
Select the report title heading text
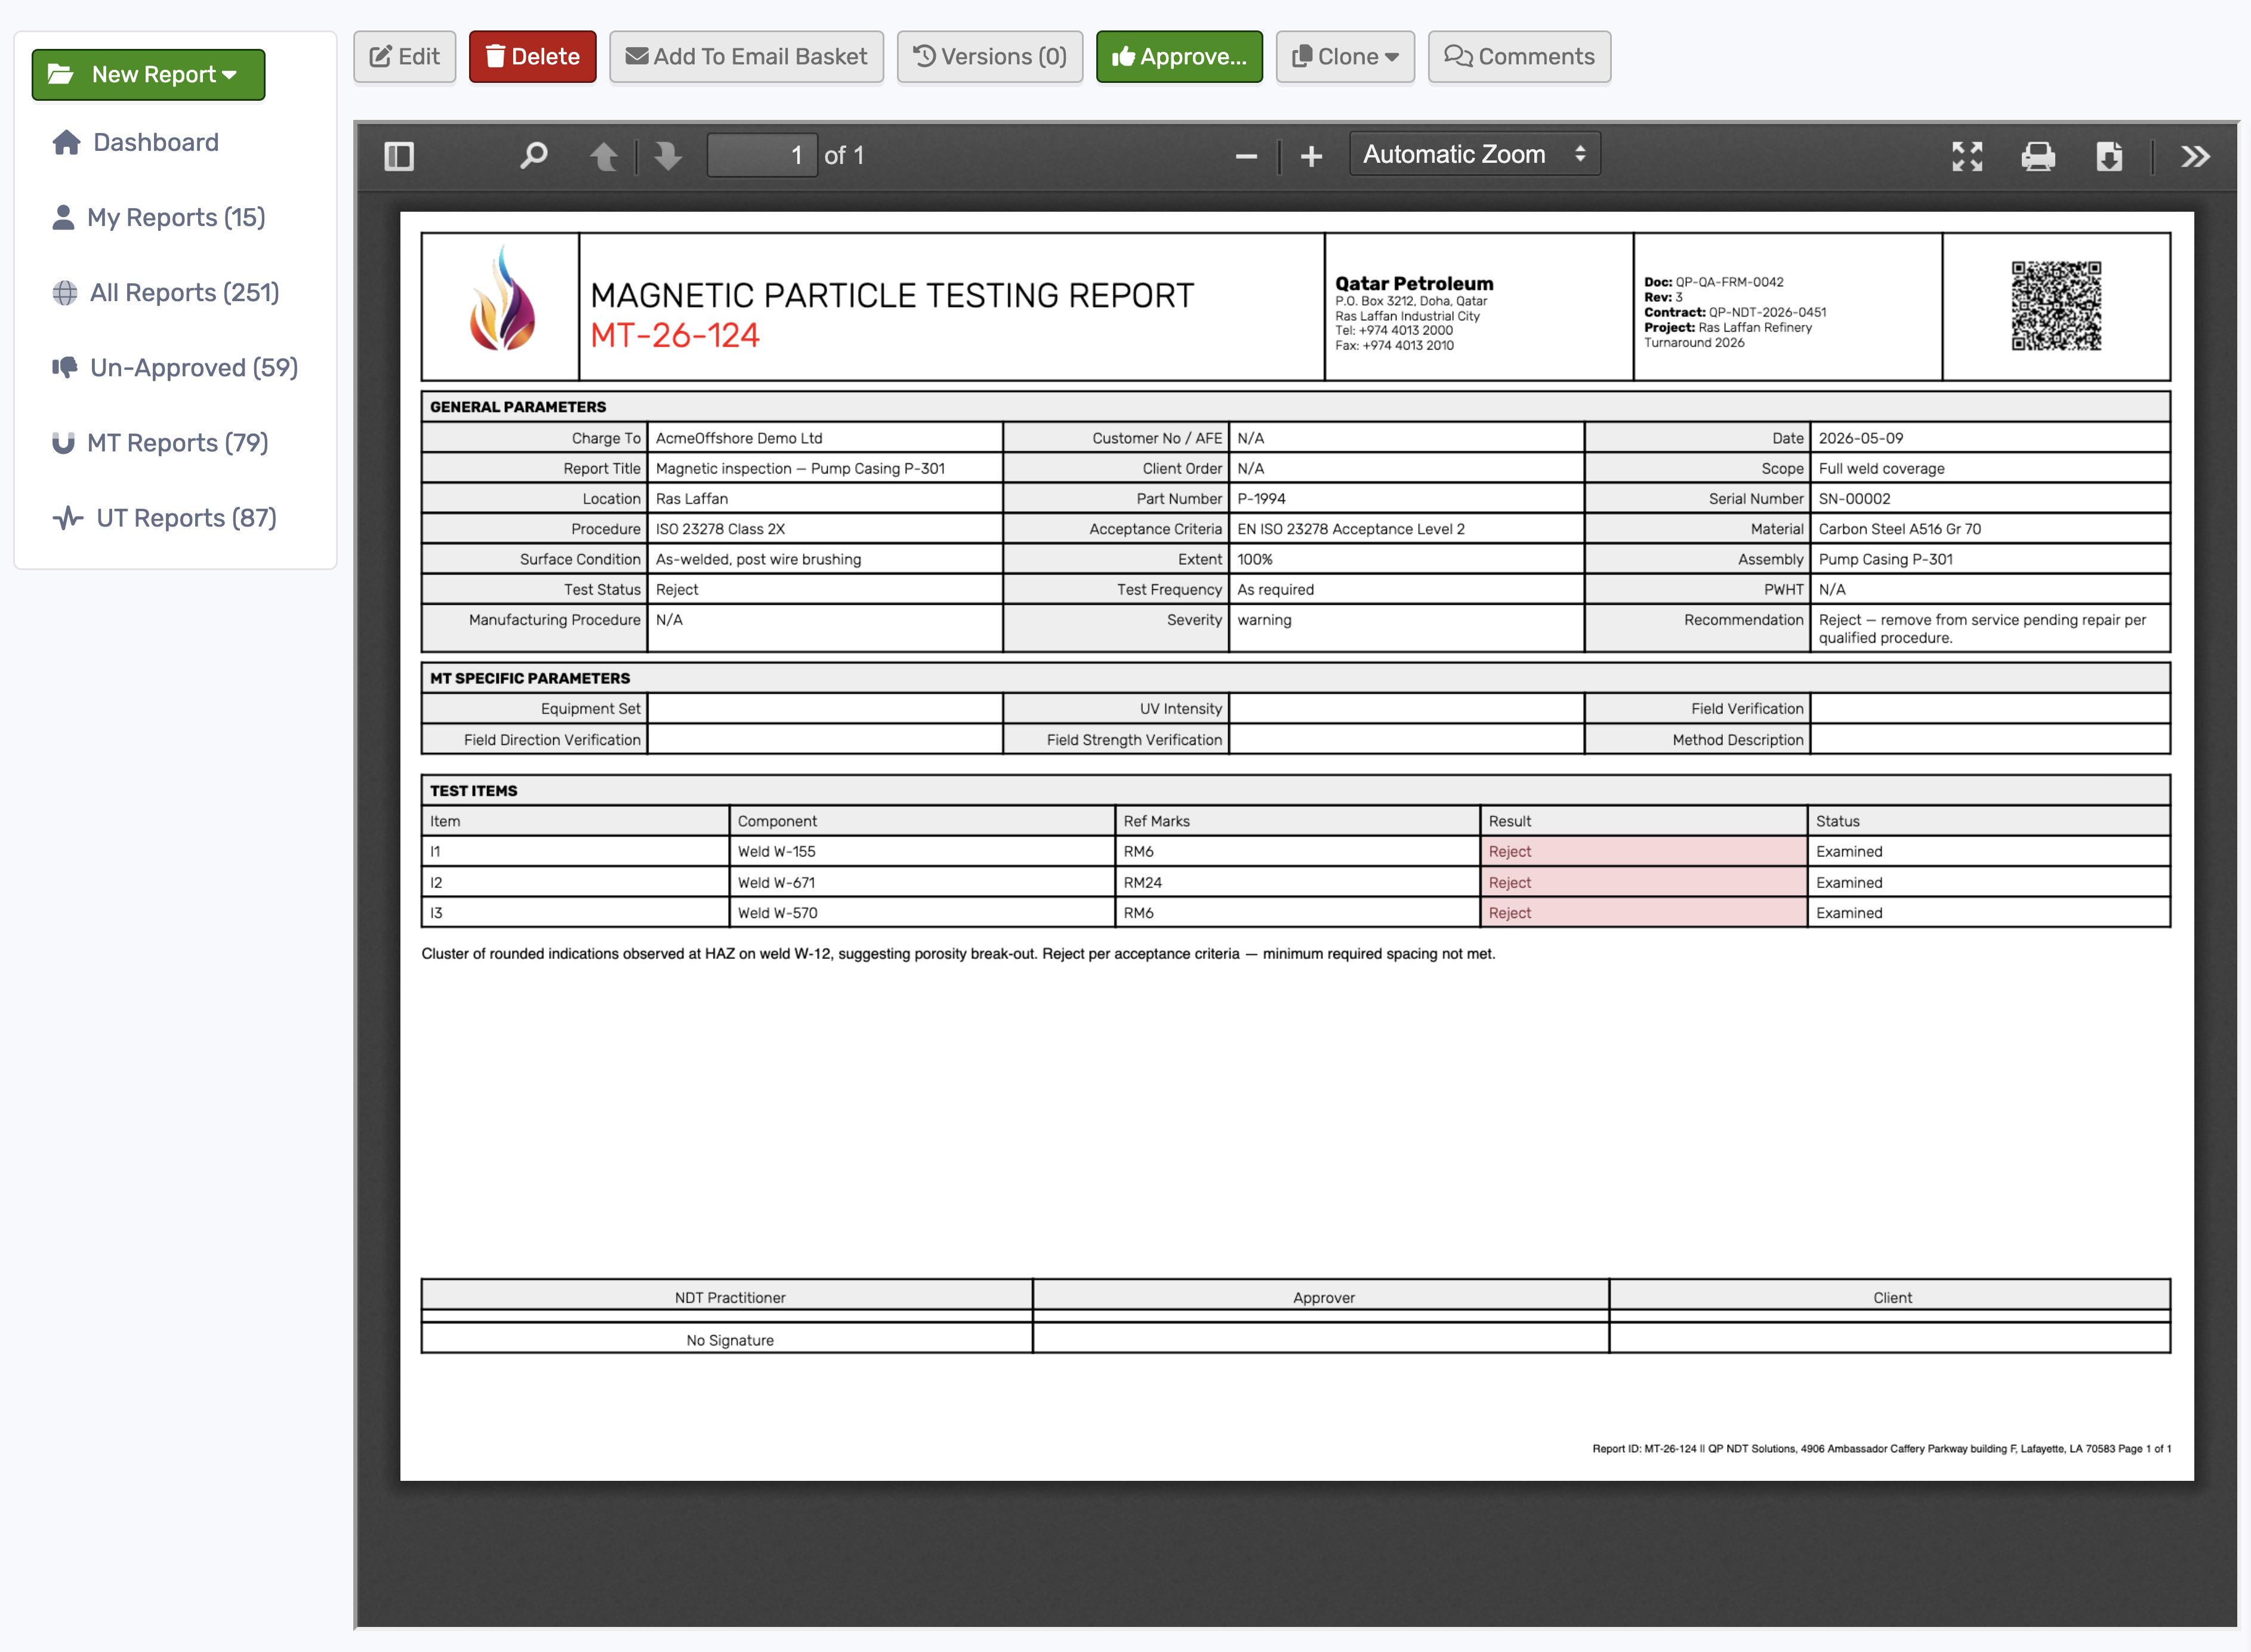(x=892, y=295)
